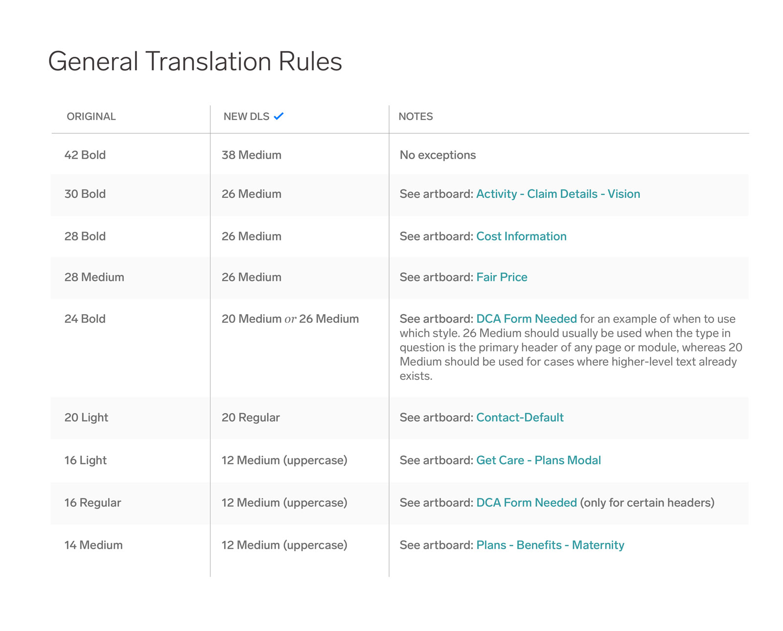The image size is (783, 631).
Task: Click the No exceptions note
Action: [438, 155]
